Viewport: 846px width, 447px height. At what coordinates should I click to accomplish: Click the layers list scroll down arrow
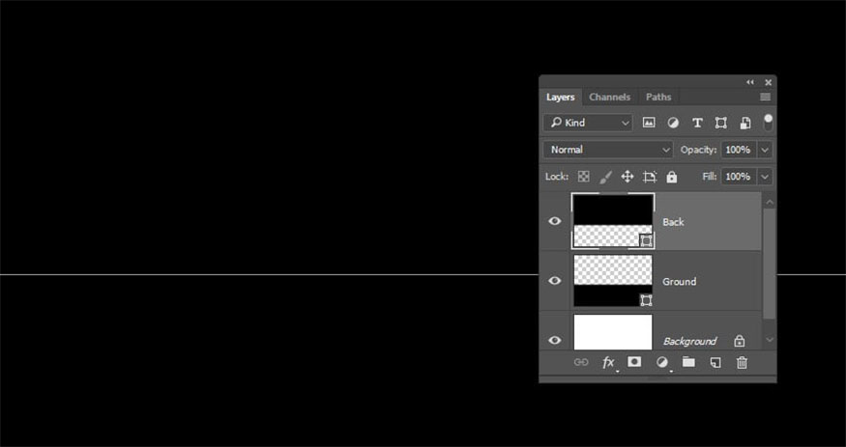tap(770, 340)
